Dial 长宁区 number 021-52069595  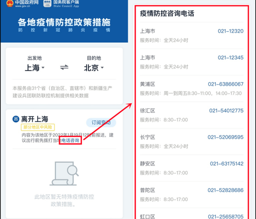(x=225, y=137)
